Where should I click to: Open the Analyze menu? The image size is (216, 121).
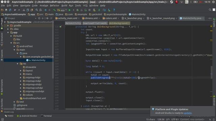pos(44,6)
